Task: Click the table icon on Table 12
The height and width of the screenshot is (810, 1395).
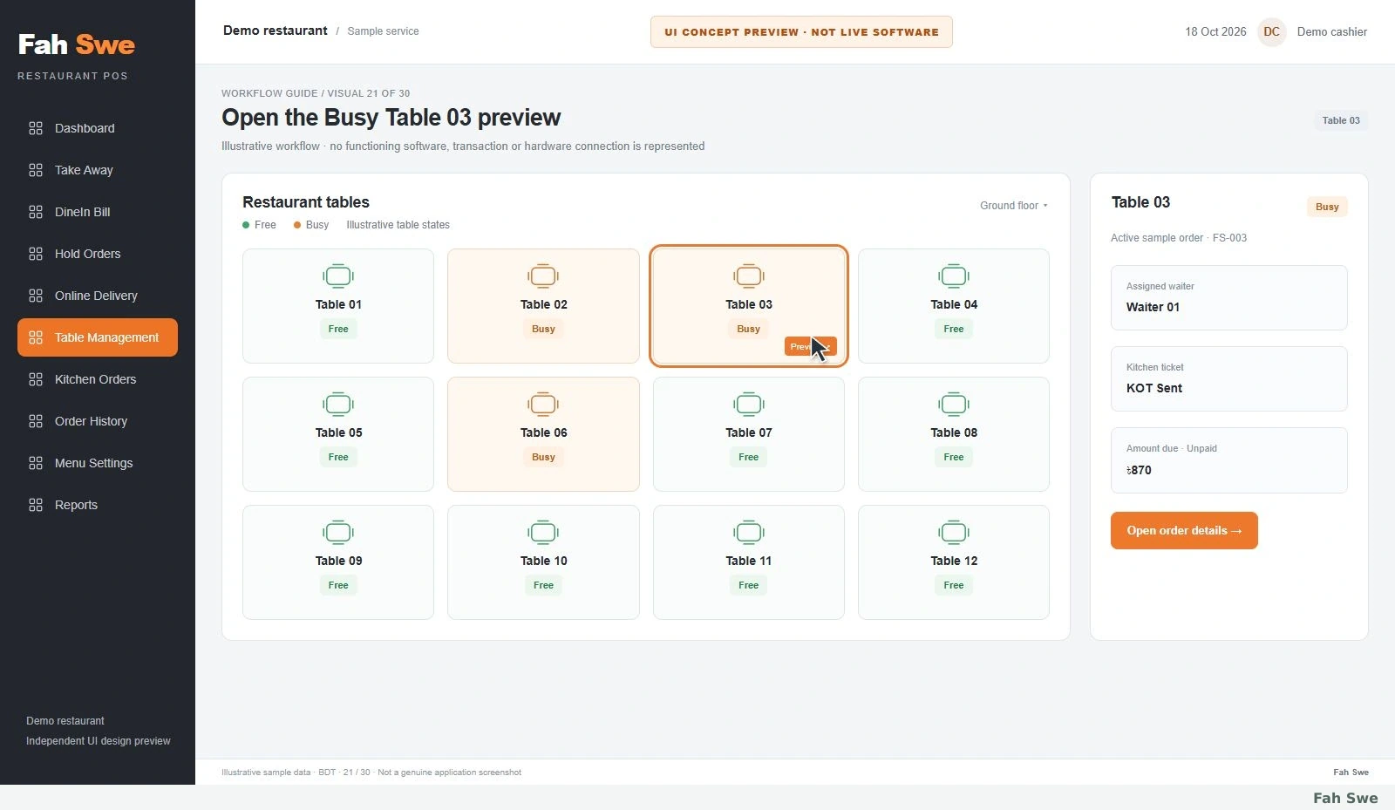Action: click(954, 533)
